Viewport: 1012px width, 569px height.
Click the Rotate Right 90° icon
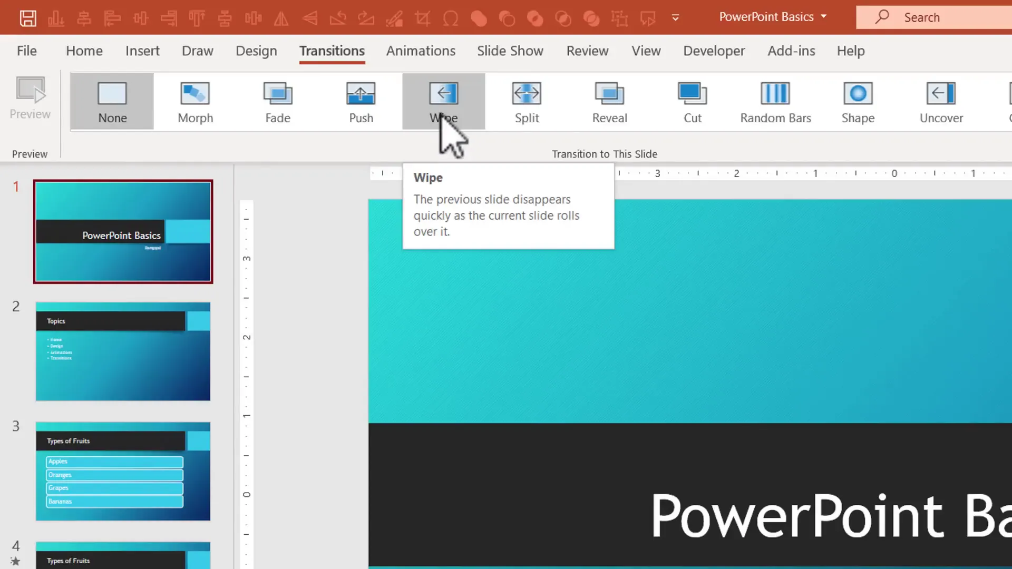(366, 18)
